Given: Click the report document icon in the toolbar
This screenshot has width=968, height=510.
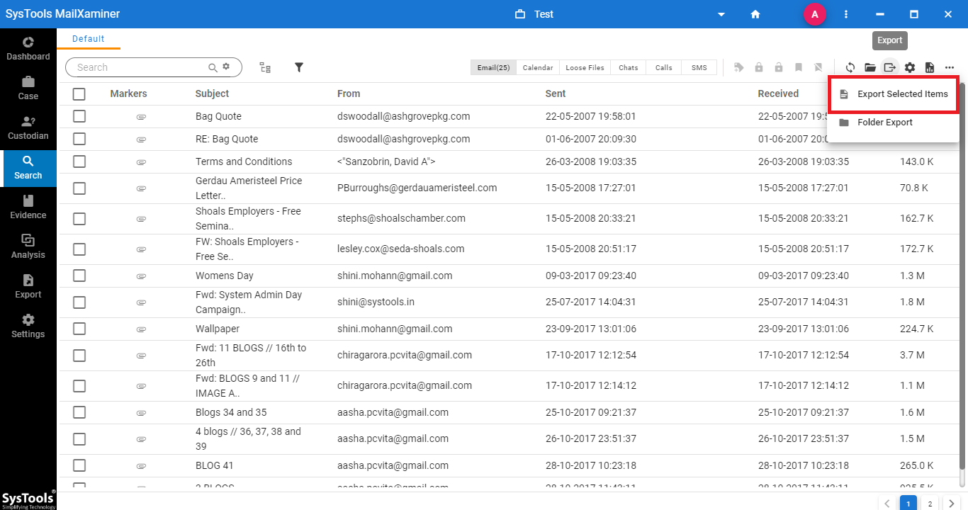Looking at the screenshot, I should click(x=930, y=67).
